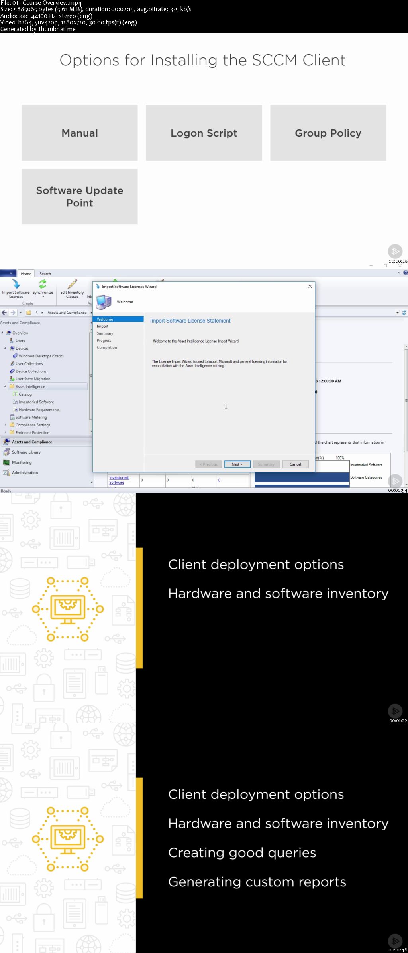Close the Import Software Licenses Wizard dialog
Viewport: 408px width, 953px height.
310,287
